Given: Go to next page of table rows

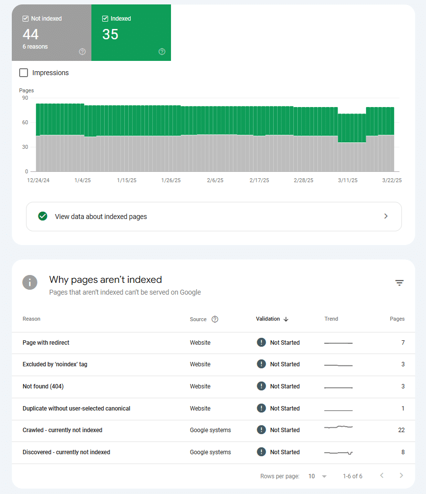Looking at the screenshot, I should click(401, 476).
